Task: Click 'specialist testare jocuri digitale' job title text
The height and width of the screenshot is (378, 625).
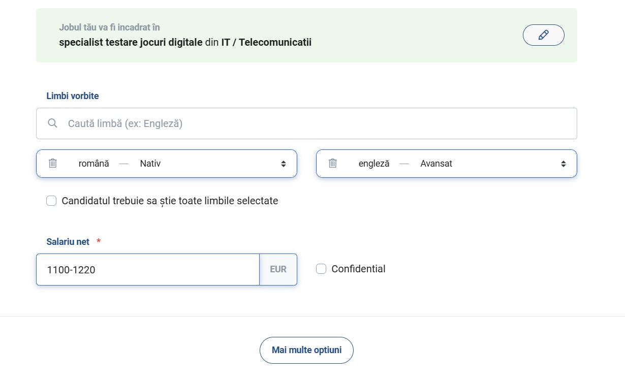Action: [131, 42]
